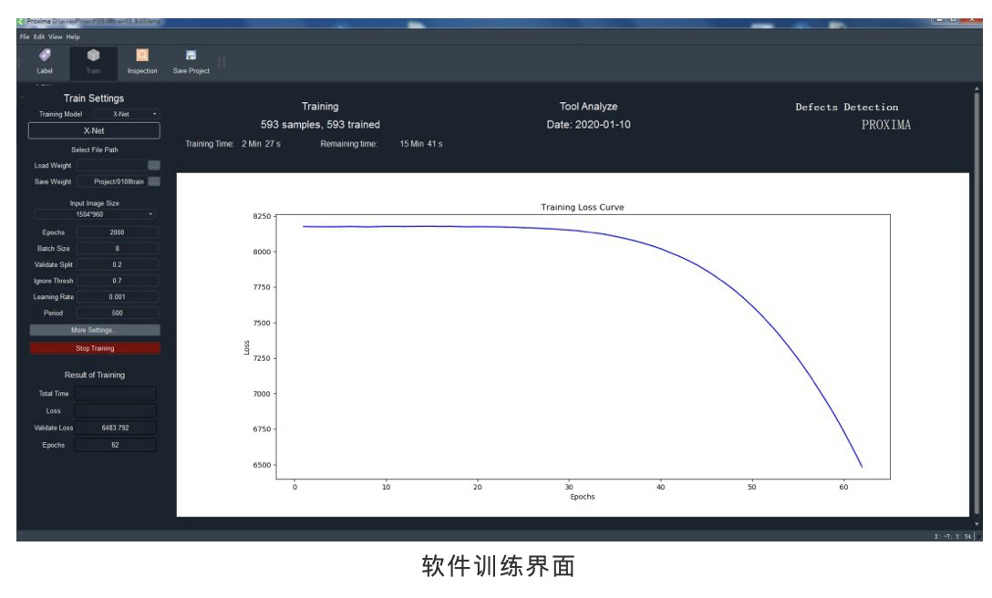Screen dimensions: 992x598
Task: Open the Training Model dropdown
Action: tap(128, 113)
